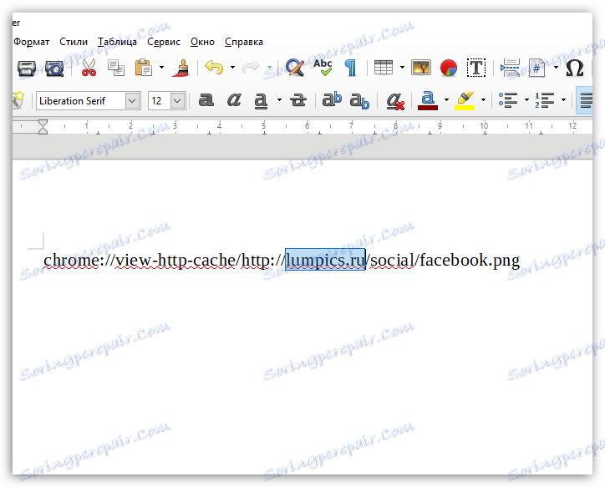Toggle Superscript formatting
The height and width of the screenshot is (487, 605).
[332, 100]
